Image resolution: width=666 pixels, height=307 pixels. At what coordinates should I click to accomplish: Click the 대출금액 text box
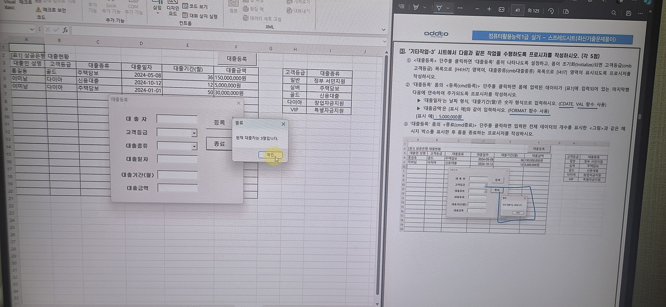click(x=178, y=188)
